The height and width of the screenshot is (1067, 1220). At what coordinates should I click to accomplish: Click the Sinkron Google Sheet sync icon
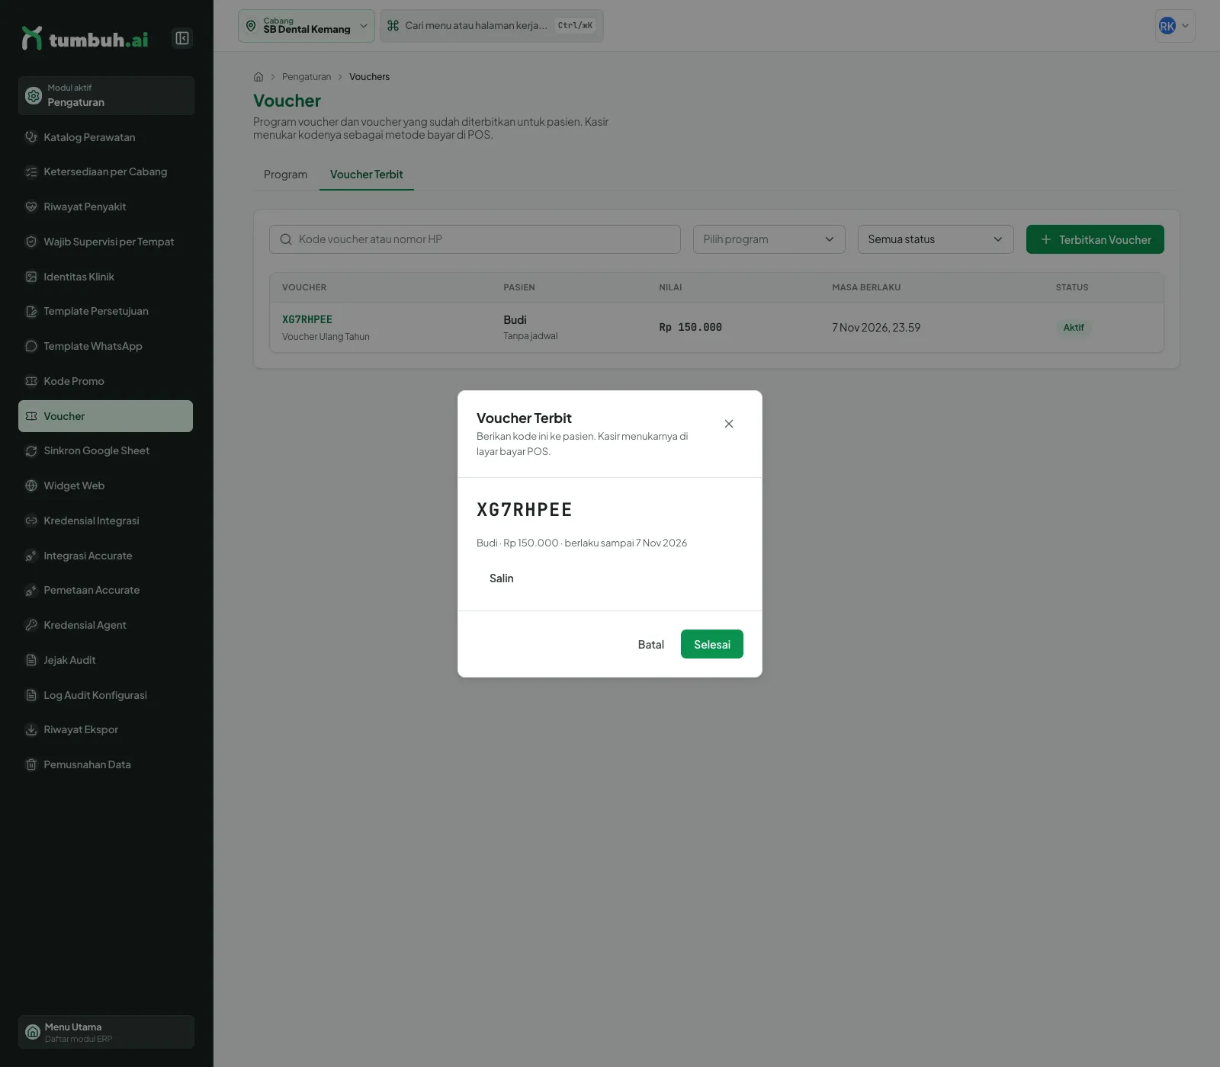coord(31,450)
